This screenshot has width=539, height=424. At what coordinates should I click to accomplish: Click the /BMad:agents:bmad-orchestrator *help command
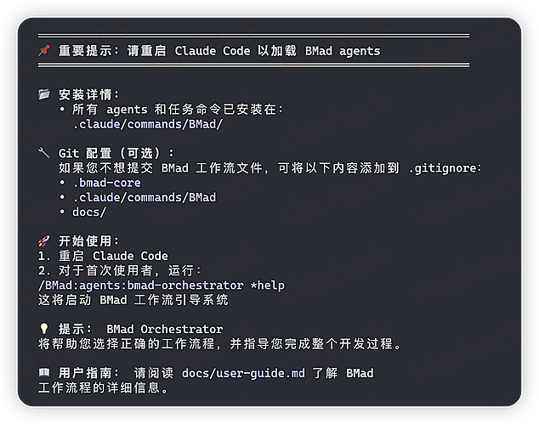click(x=162, y=285)
